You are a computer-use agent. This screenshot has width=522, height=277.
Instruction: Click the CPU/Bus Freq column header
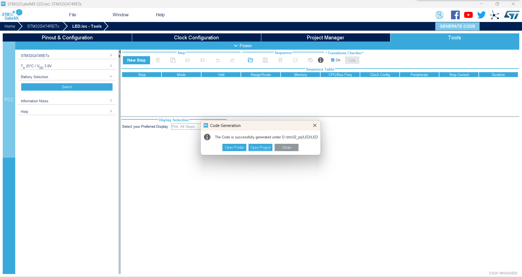(340, 75)
